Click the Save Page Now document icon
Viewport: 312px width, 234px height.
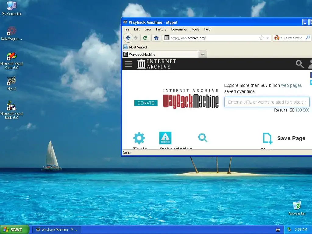click(268, 138)
